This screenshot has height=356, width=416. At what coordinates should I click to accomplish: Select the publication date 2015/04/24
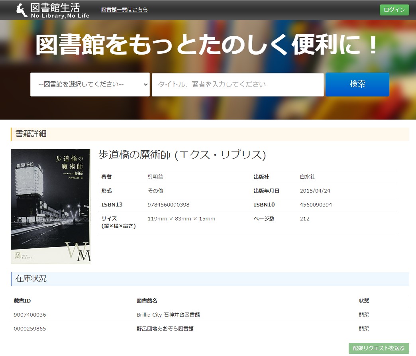315,191
